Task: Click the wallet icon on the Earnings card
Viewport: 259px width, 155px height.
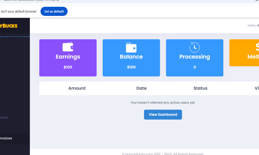Action: click(x=68, y=47)
